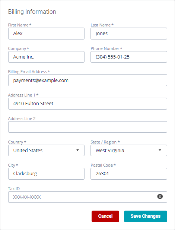Click the Postal Code label

click(103, 165)
